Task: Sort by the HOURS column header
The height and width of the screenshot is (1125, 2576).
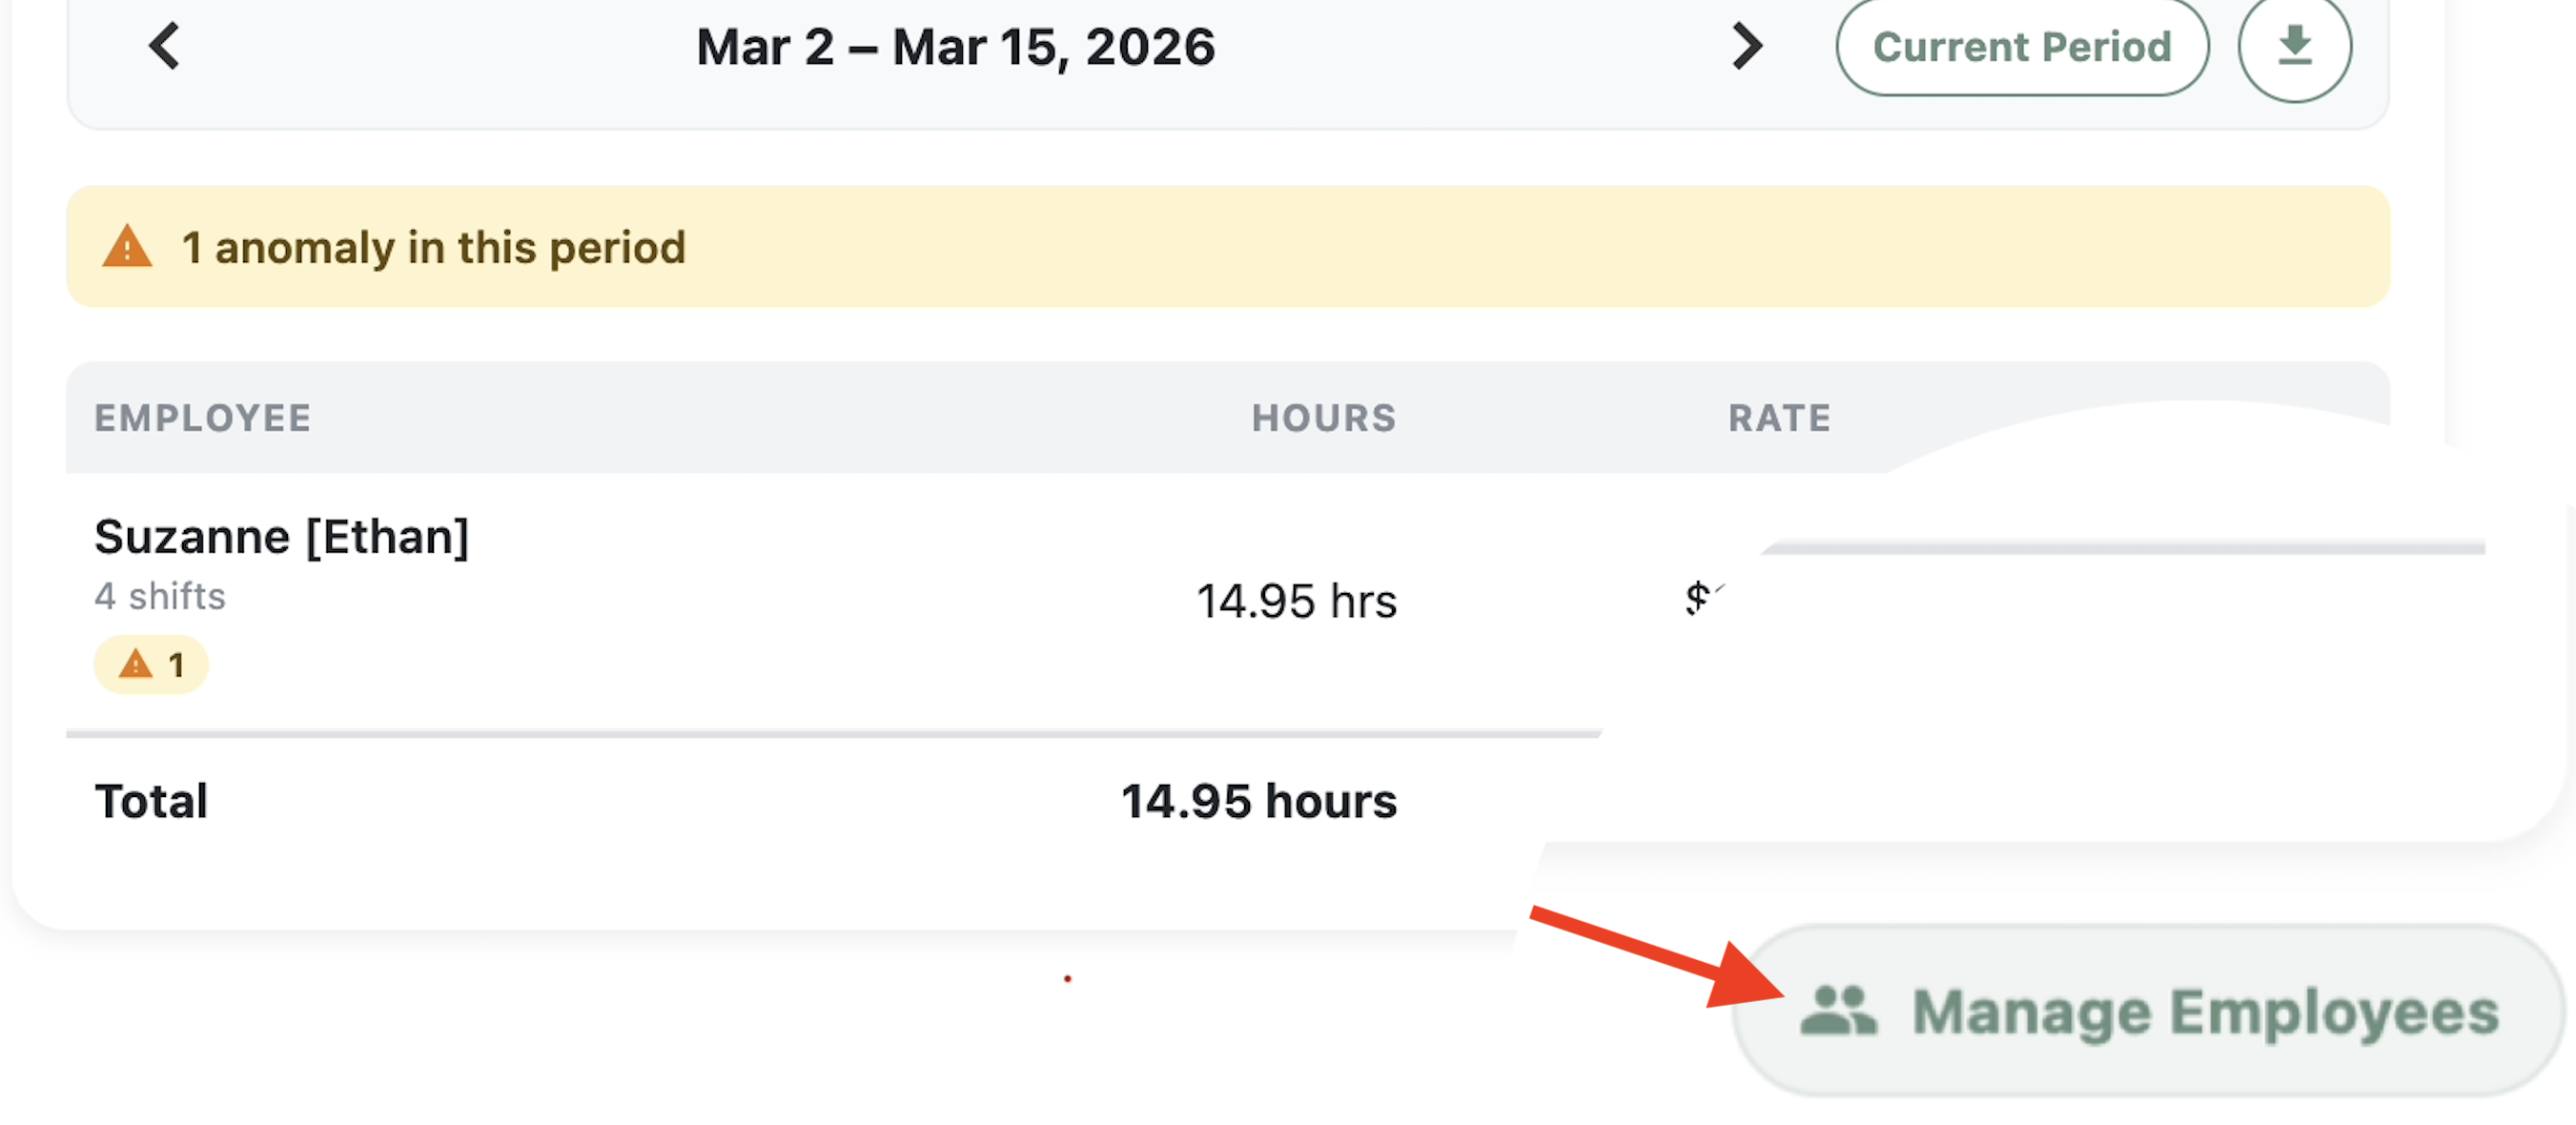Action: coord(1323,418)
